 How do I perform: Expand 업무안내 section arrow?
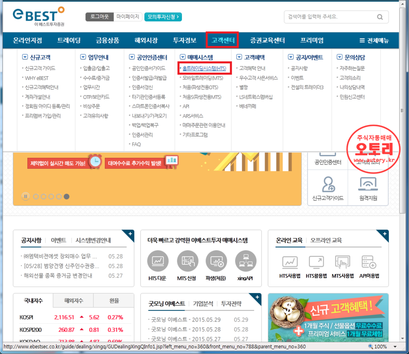(83, 57)
